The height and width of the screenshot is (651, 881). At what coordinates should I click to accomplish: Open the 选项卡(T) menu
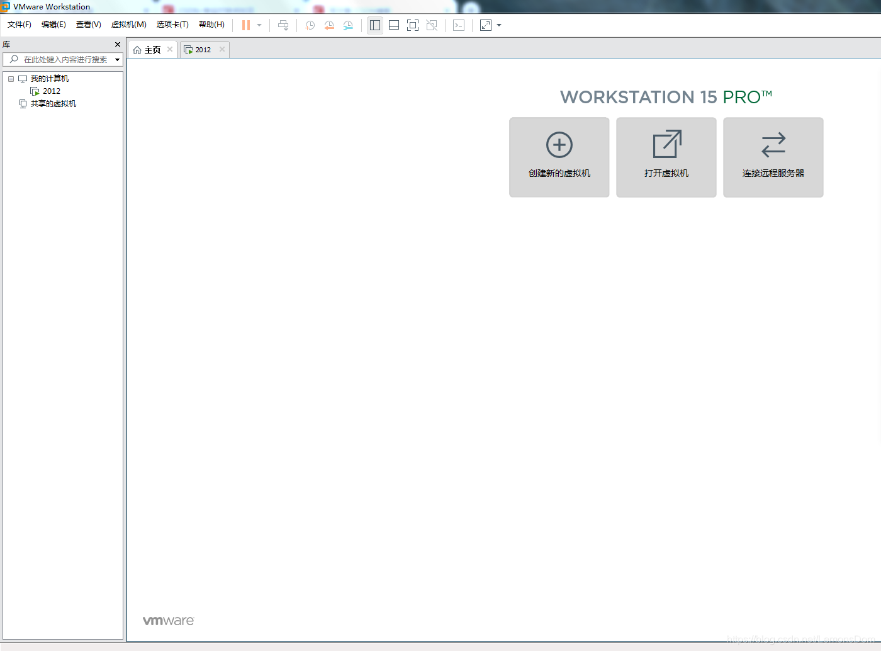[x=172, y=25]
